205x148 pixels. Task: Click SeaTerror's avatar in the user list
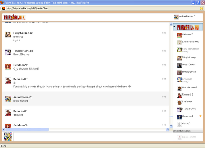click(179, 102)
